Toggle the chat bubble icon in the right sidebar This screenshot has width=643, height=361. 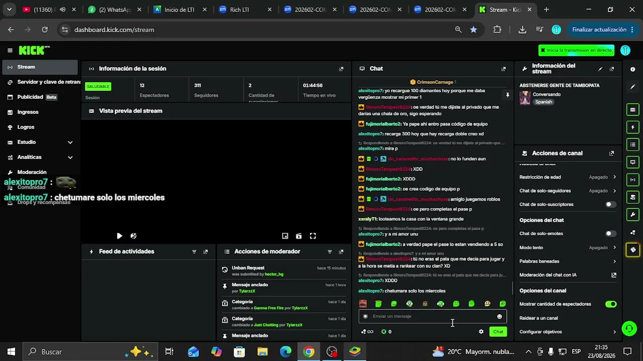coord(633,162)
